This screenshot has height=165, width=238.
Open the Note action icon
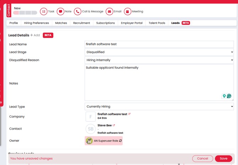pos(61,12)
